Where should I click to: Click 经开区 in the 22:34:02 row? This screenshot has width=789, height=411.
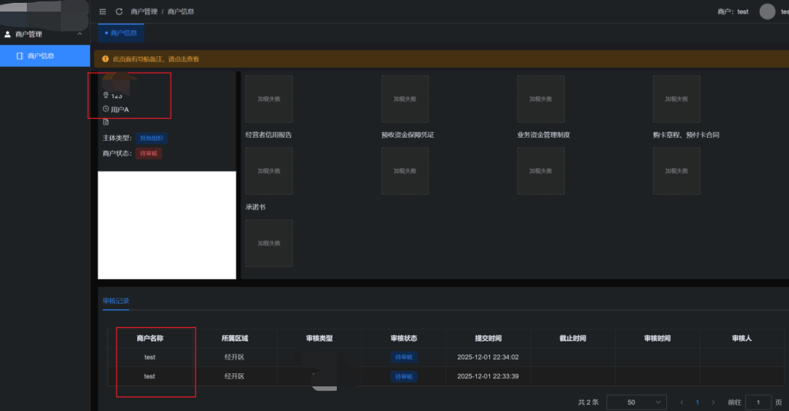click(x=234, y=357)
